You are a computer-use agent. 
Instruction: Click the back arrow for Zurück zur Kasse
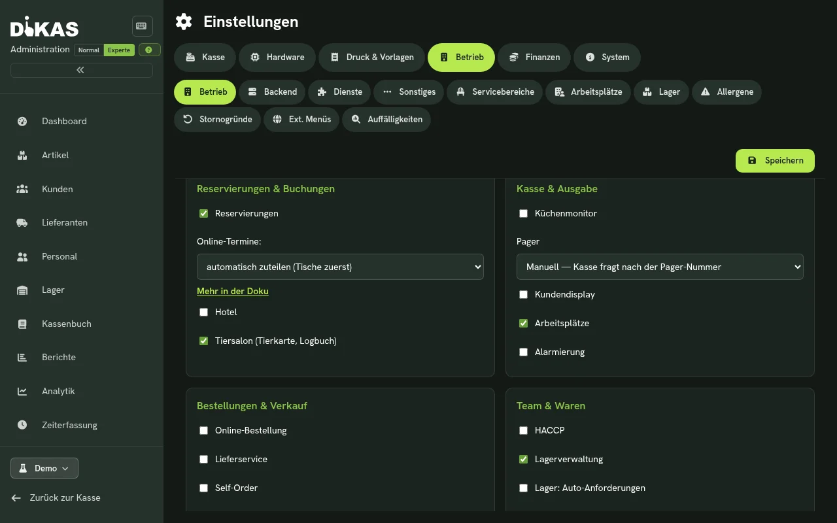point(16,498)
